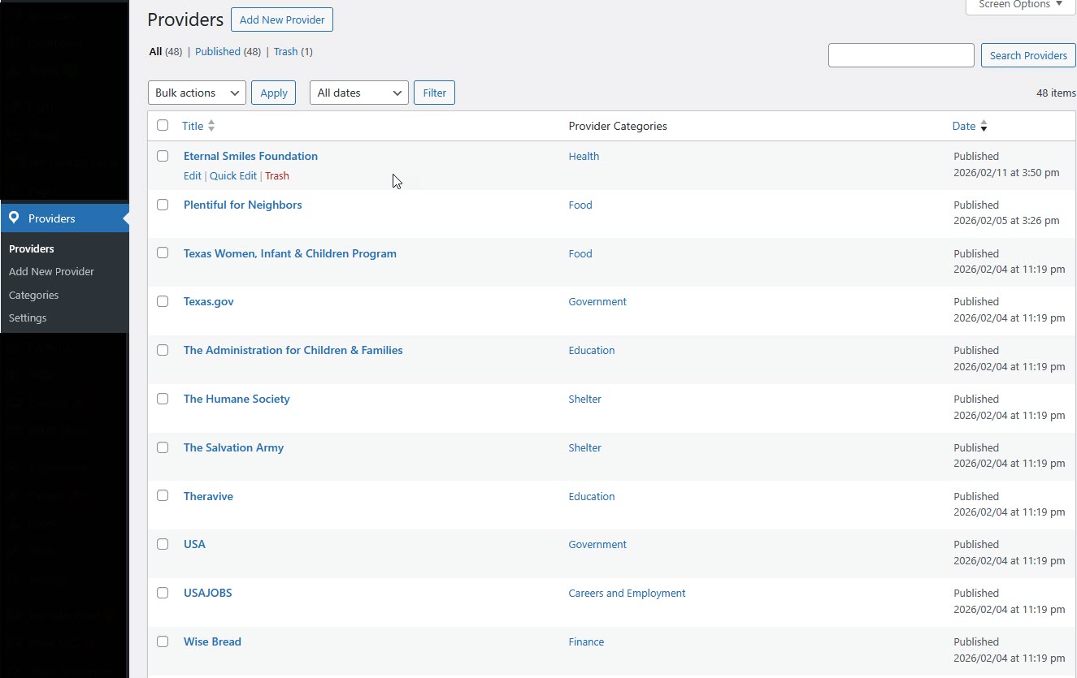Focus the provider search text field
1077x678 pixels.
[x=901, y=55]
